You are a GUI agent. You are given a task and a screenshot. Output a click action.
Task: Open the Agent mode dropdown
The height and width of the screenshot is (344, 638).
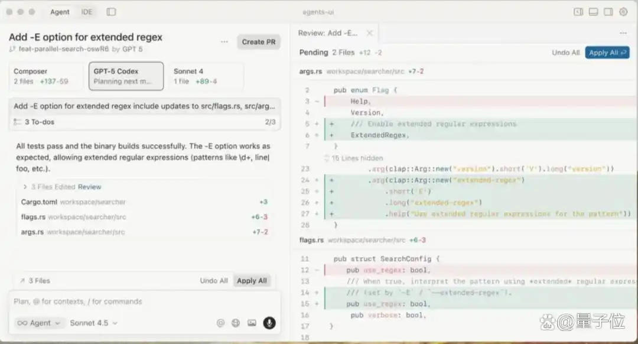click(x=39, y=323)
